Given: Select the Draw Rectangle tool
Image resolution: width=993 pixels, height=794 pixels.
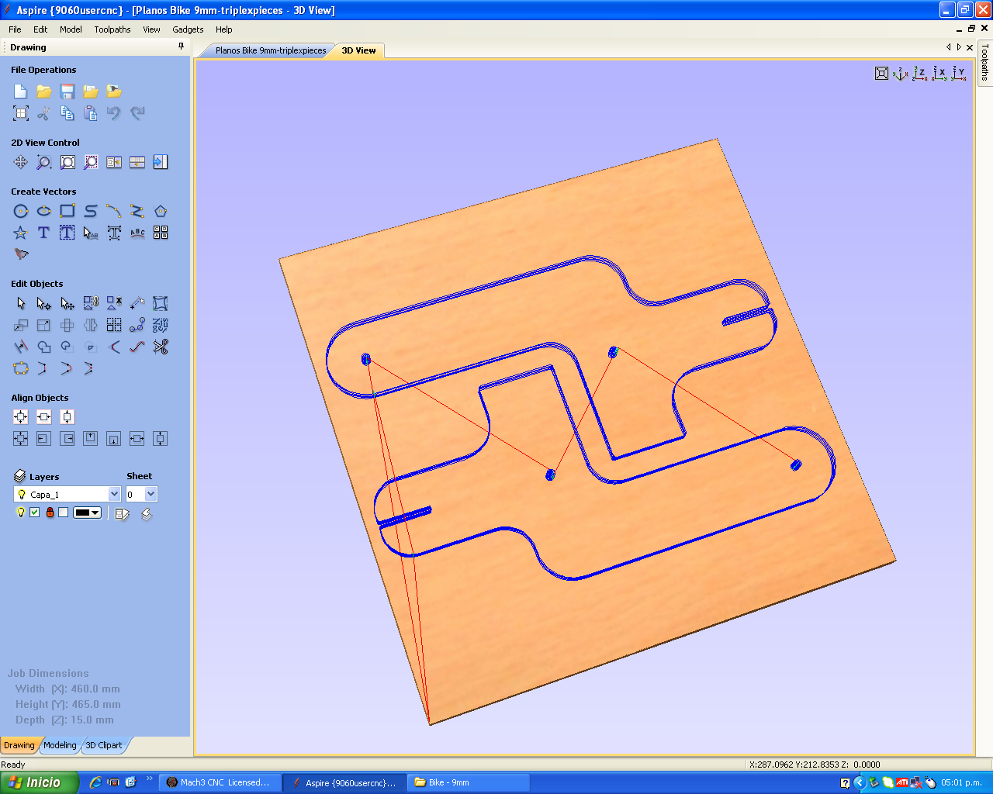Looking at the screenshot, I should pos(67,211).
